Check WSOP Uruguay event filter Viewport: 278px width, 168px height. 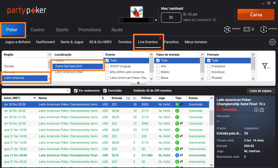coord(107,66)
